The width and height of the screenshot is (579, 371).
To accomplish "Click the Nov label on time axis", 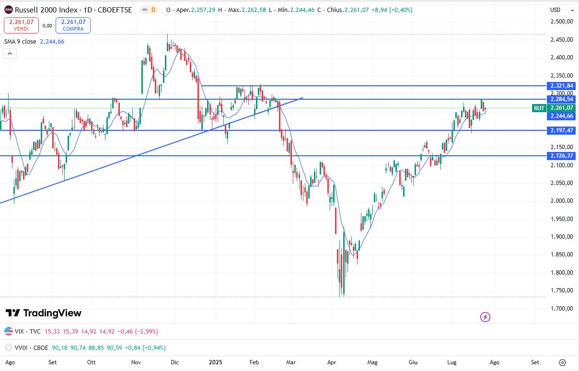I will 136,362.
